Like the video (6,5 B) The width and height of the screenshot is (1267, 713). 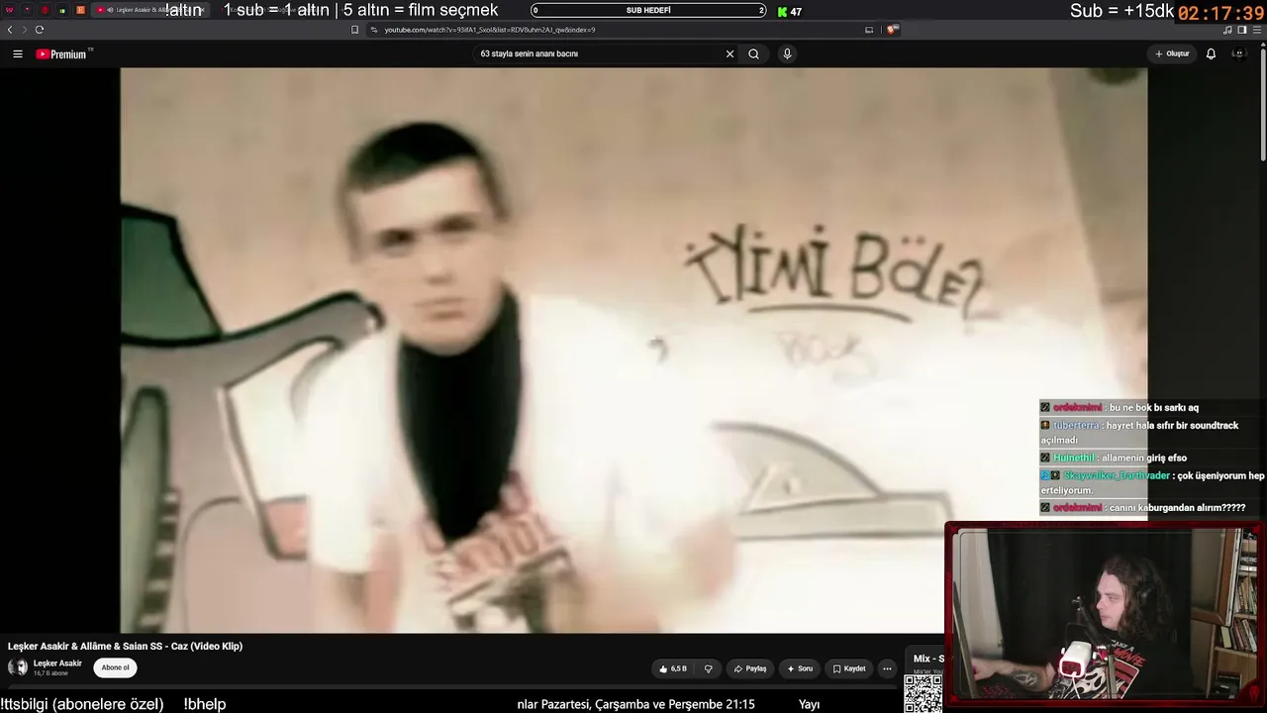(673, 668)
